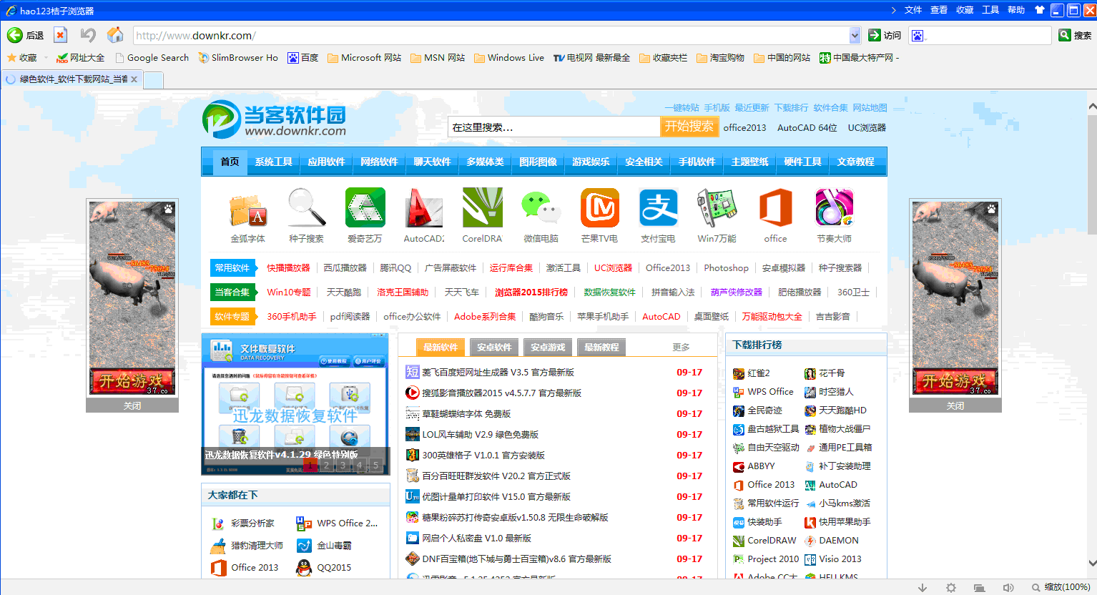This screenshot has height=595, width=1097.
Task: Open the Google Search bookmark
Action: tap(152, 58)
